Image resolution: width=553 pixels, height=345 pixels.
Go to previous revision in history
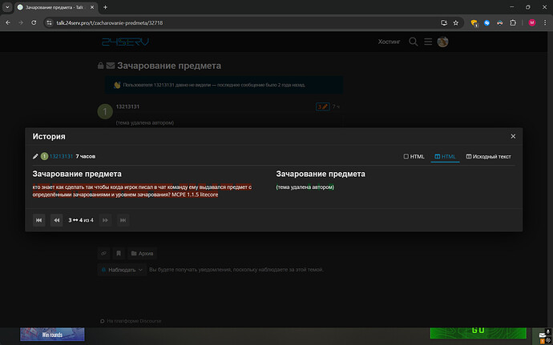pos(56,220)
